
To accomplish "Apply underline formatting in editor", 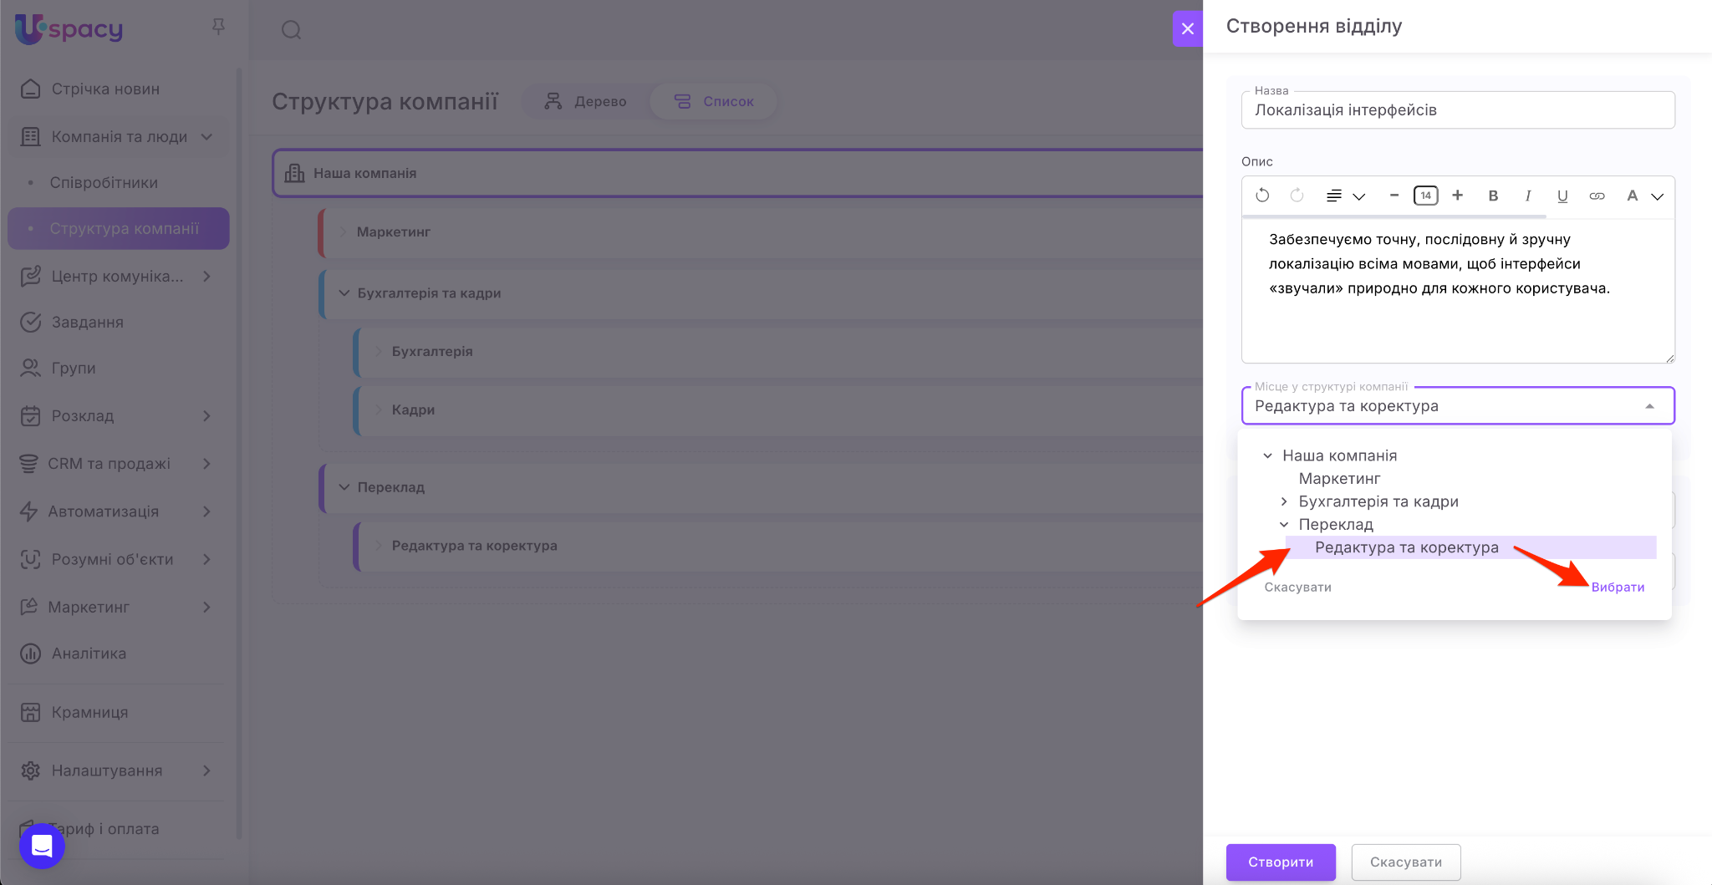I will coord(1562,196).
